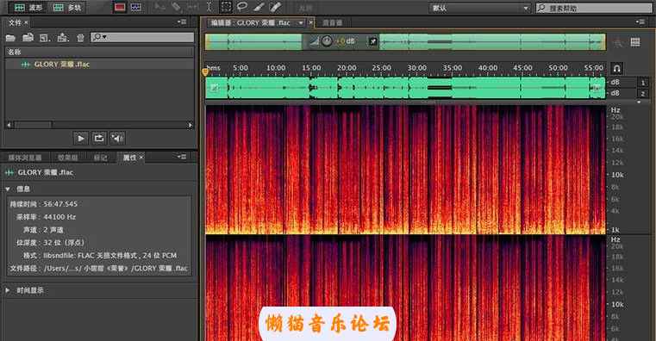Switch to Multitrack view (多轨)
The image size is (656, 341).
tap(67, 8)
